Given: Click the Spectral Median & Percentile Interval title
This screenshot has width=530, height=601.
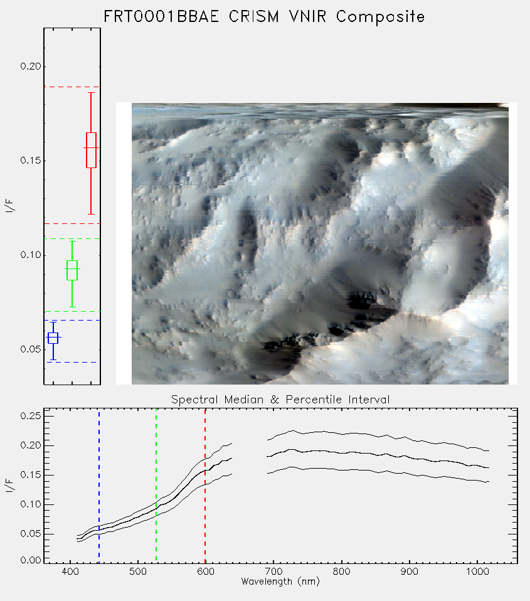Looking at the screenshot, I should pos(280,400).
